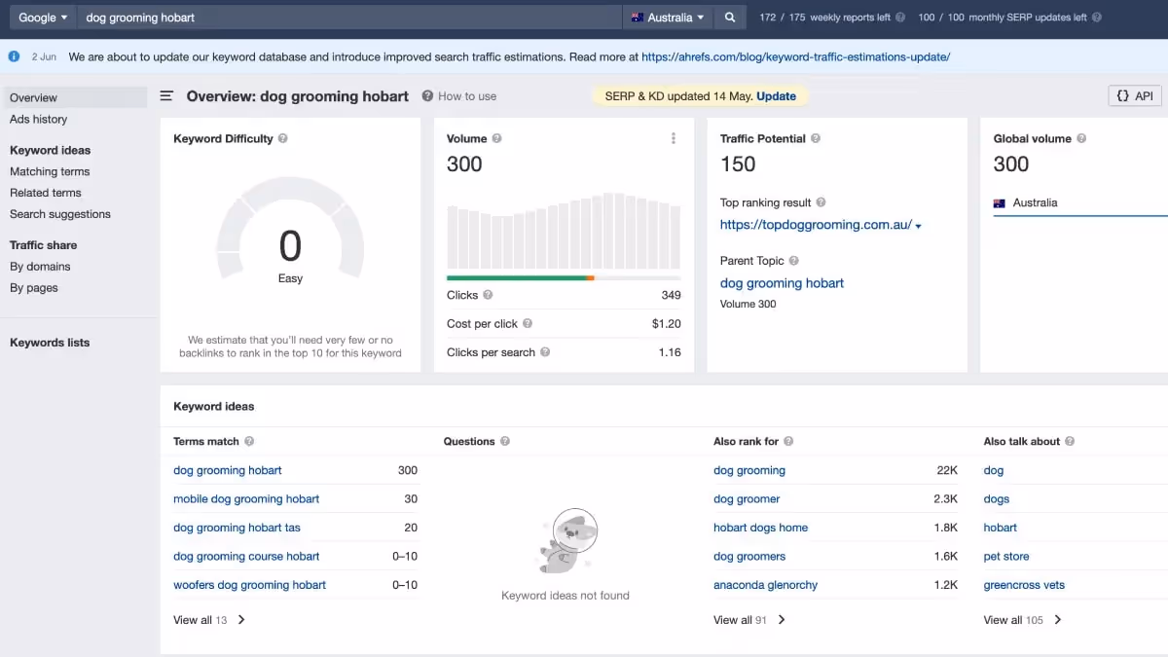Click help icon next to Global volume
This screenshot has width=1168, height=657.
(x=1081, y=138)
